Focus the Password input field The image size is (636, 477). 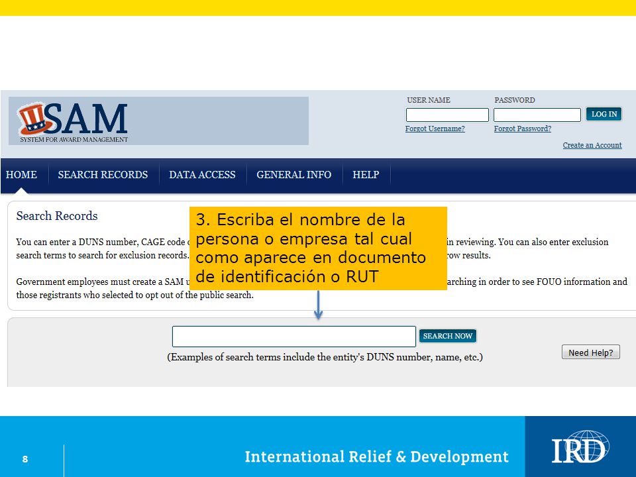pyautogui.click(x=537, y=115)
